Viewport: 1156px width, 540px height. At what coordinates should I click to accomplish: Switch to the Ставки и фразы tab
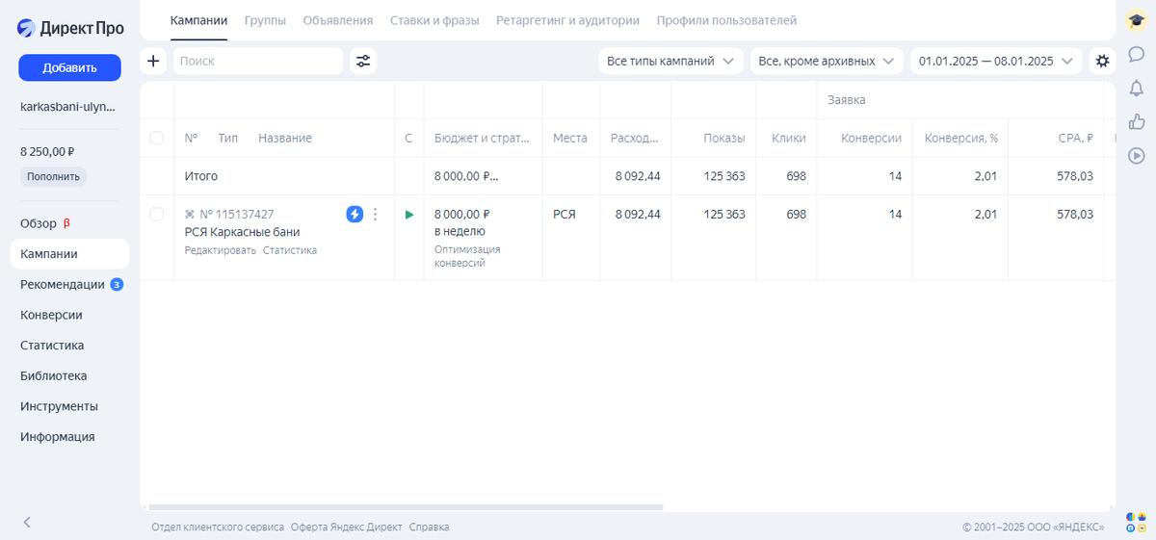(434, 20)
